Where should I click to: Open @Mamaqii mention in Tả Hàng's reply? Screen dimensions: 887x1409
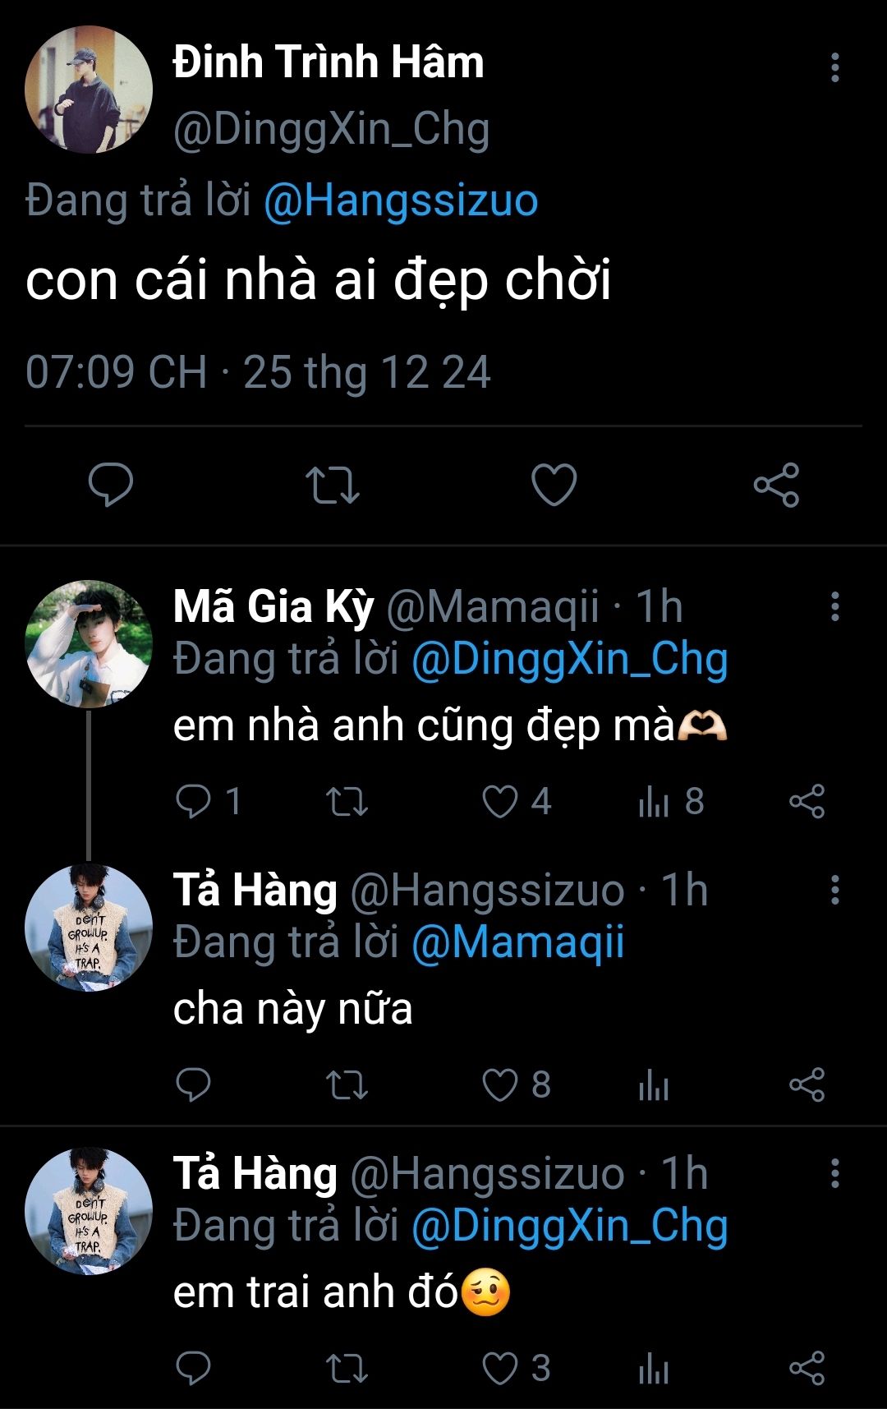pyautogui.click(x=517, y=942)
